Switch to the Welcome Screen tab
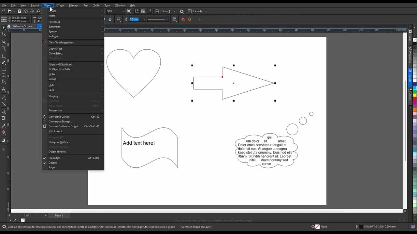This screenshot has height=234, width=417. pyautogui.click(x=22, y=26)
